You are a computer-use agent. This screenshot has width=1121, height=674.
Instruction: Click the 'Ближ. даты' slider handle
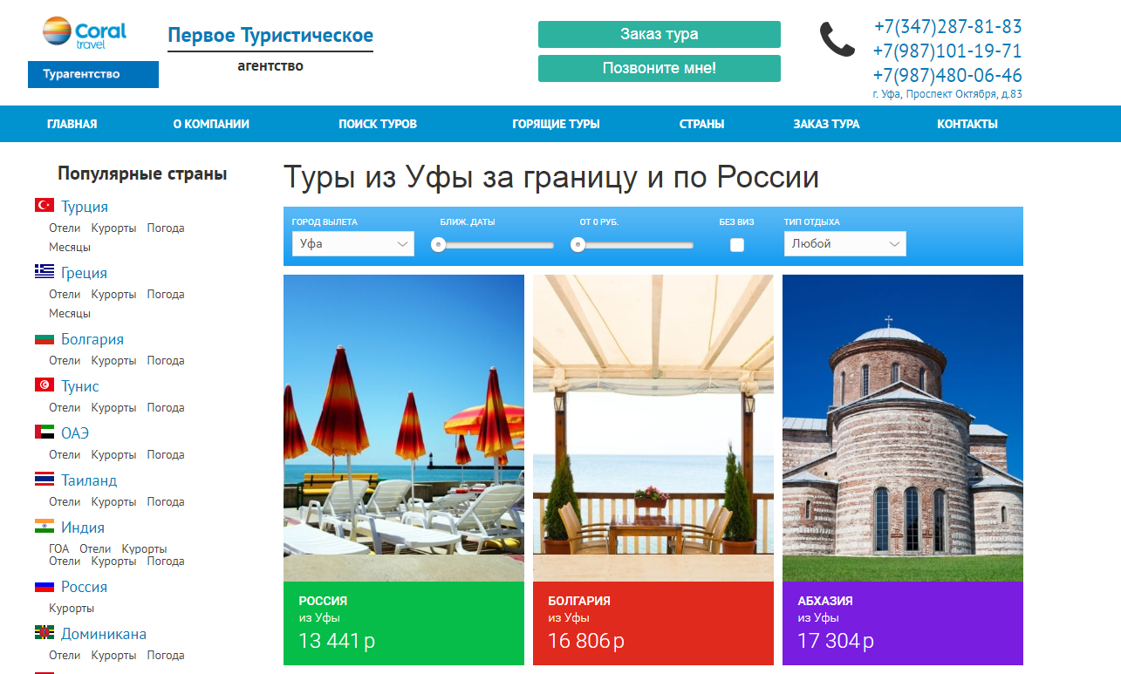[x=439, y=245]
